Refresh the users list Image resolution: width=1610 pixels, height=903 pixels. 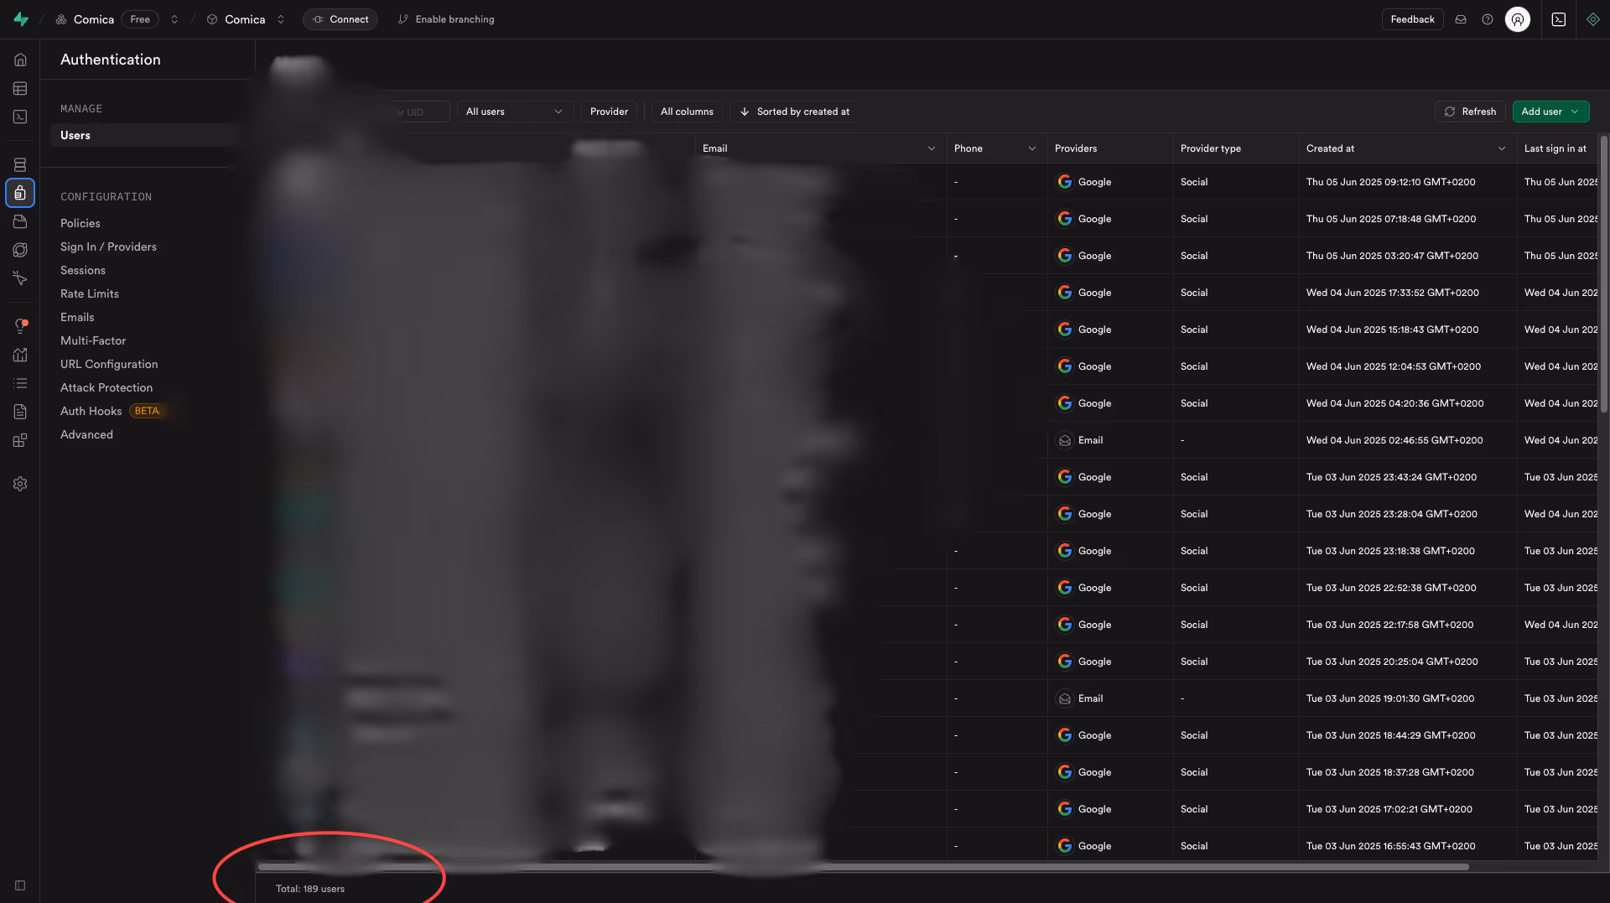tap(1470, 112)
